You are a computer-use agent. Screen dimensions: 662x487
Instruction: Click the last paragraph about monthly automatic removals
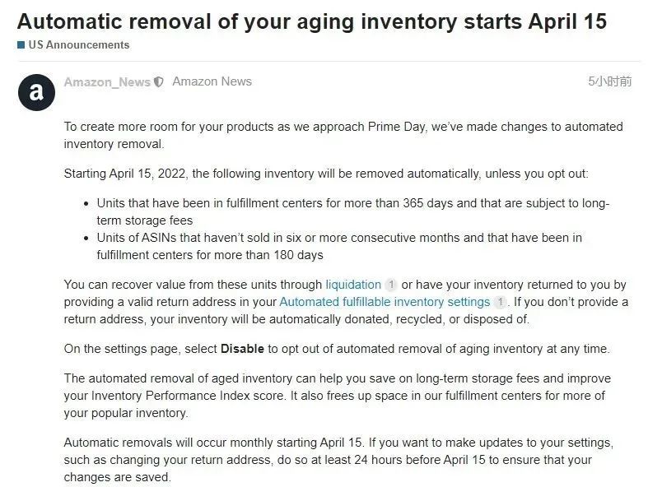click(x=338, y=460)
